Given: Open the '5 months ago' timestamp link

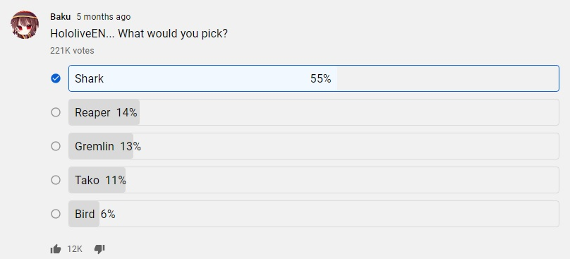Looking at the screenshot, I should point(103,17).
